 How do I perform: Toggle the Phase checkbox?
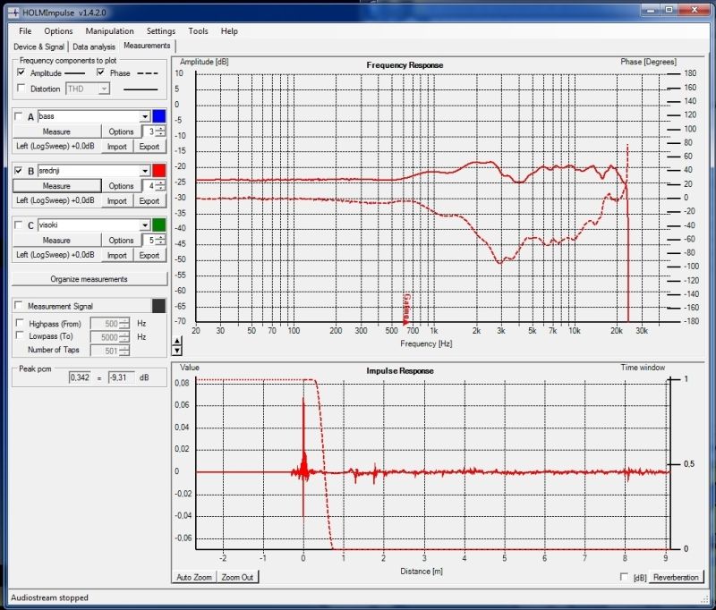(101, 72)
